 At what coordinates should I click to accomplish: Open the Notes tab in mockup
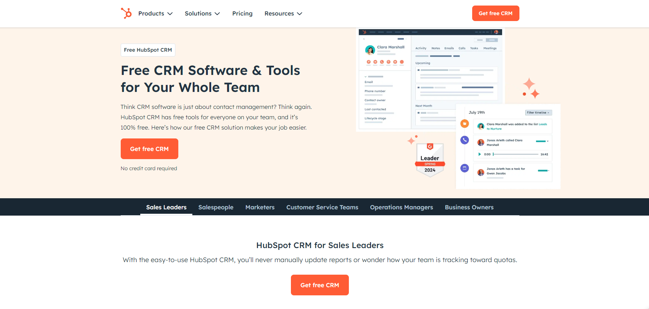point(436,48)
